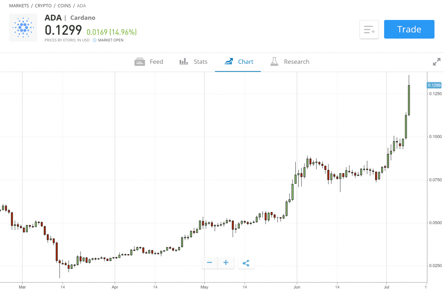The image size is (444, 290).
Task: Click the Cardano ADA logo icon
Action: [x=23, y=27]
